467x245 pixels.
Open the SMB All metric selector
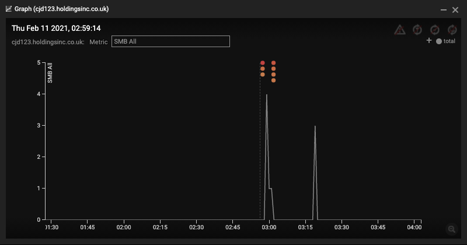pyautogui.click(x=170, y=41)
